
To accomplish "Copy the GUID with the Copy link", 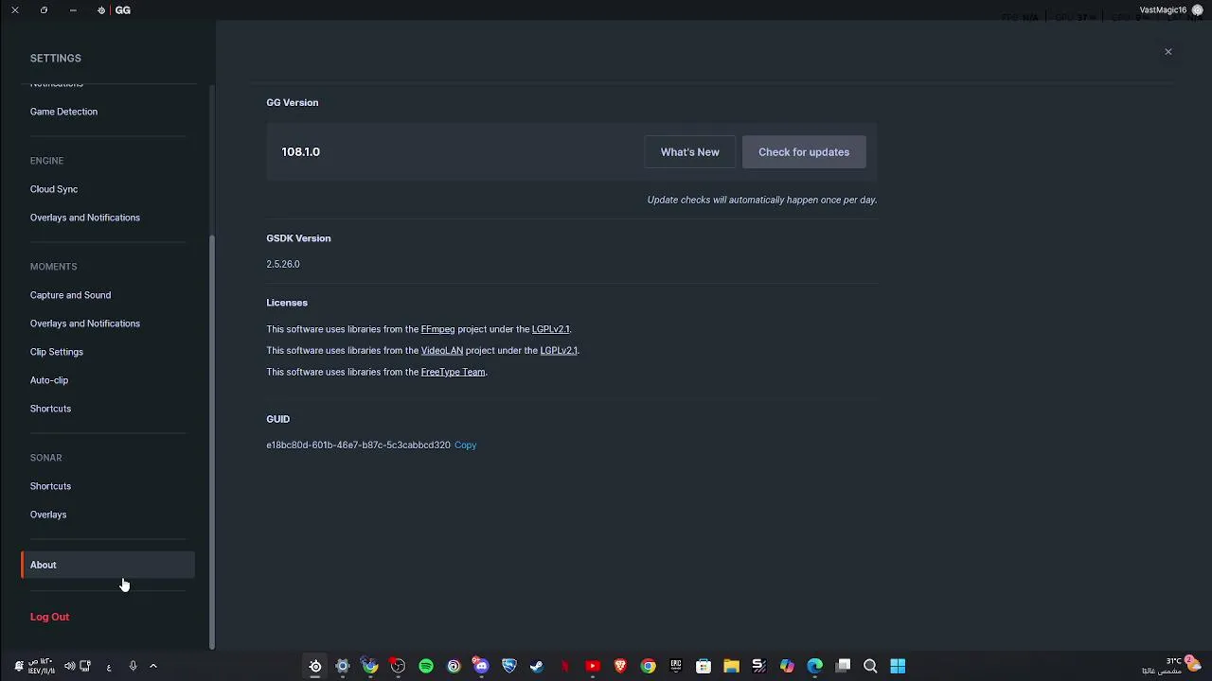I will pos(465,445).
